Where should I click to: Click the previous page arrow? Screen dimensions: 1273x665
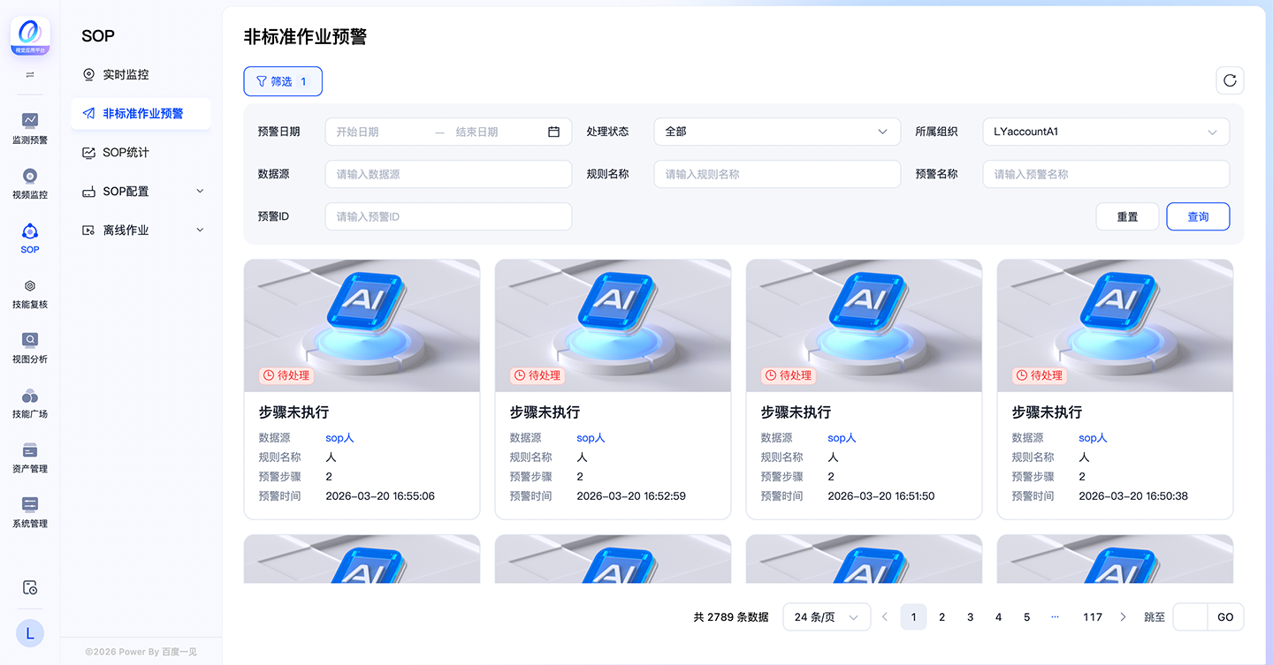[x=885, y=617]
